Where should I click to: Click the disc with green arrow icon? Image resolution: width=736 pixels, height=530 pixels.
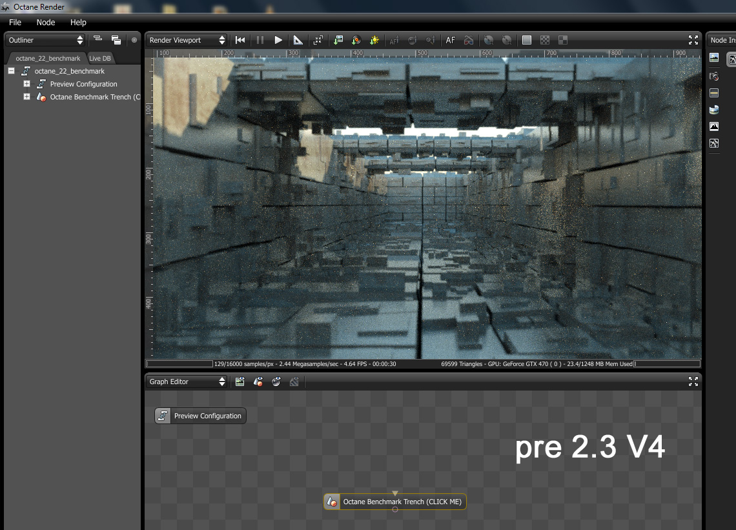pyautogui.click(x=356, y=41)
